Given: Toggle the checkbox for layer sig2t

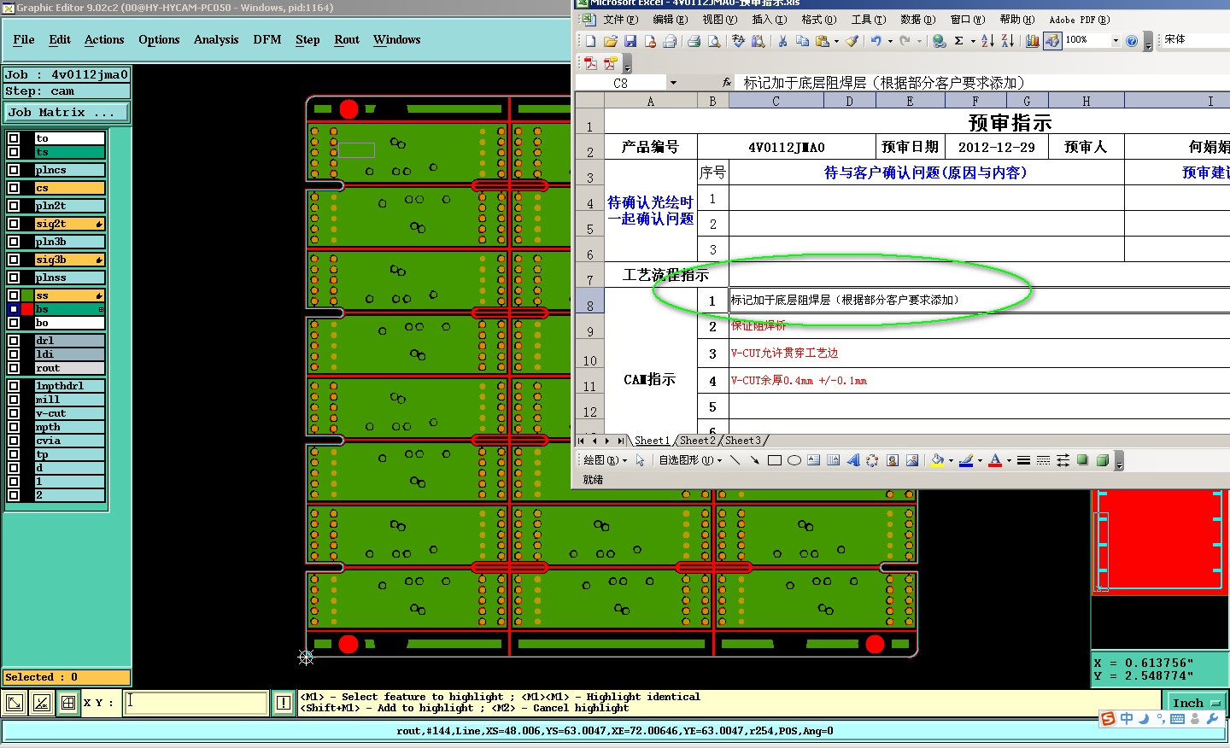Looking at the screenshot, I should tap(14, 224).
